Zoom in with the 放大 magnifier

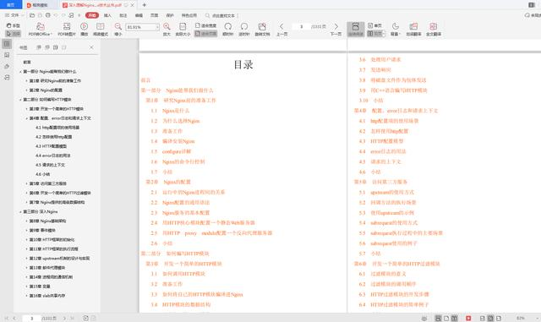click(167, 30)
